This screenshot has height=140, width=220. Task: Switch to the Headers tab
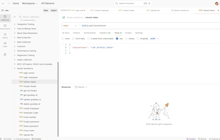point(105,33)
